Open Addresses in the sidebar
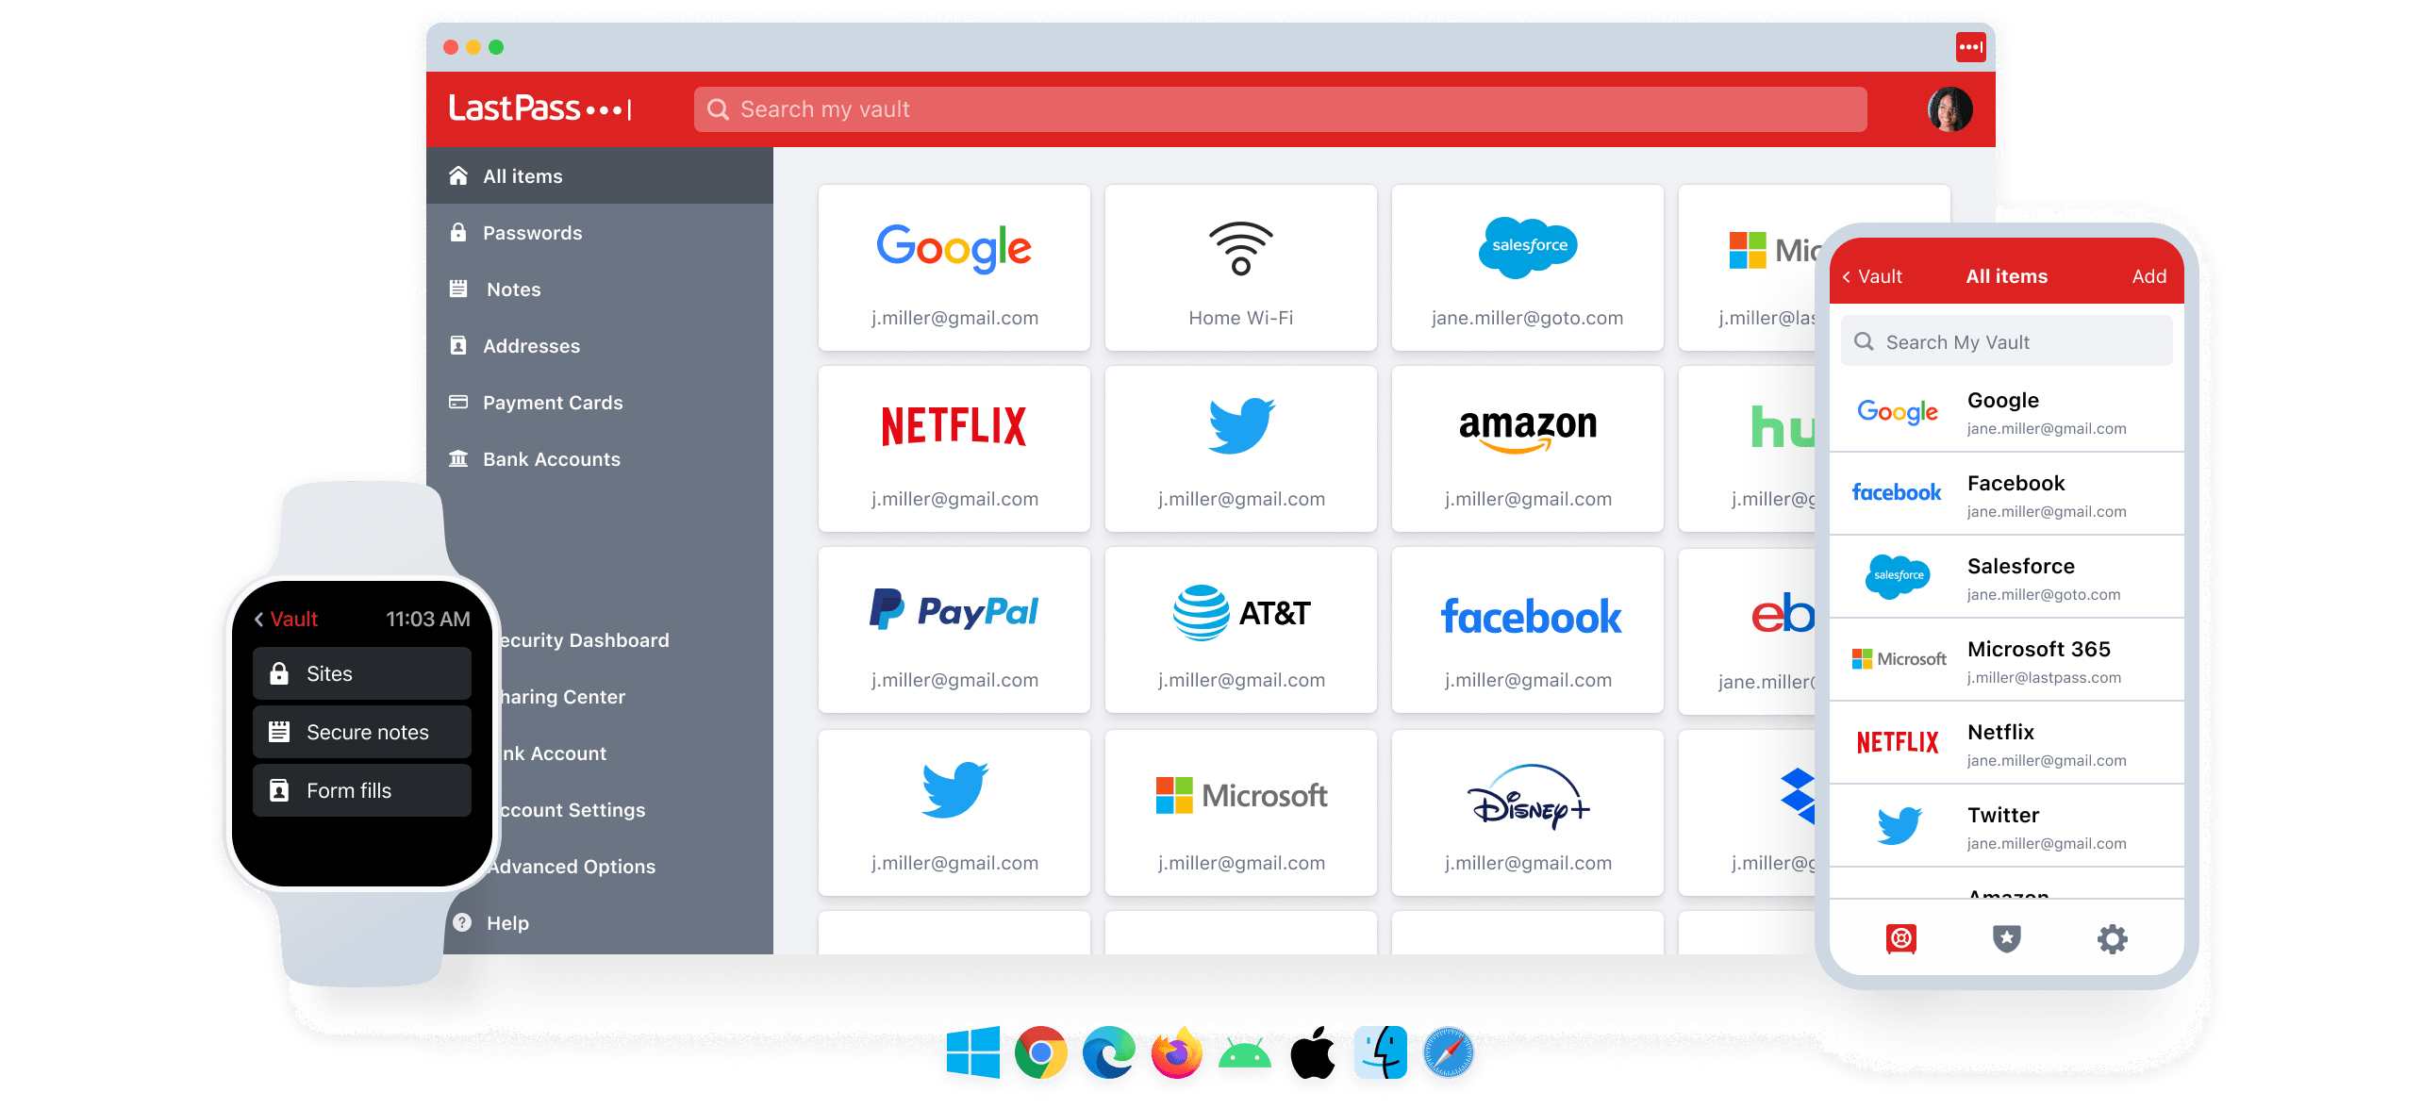The width and height of the screenshot is (2422, 1109). tap(600, 346)
